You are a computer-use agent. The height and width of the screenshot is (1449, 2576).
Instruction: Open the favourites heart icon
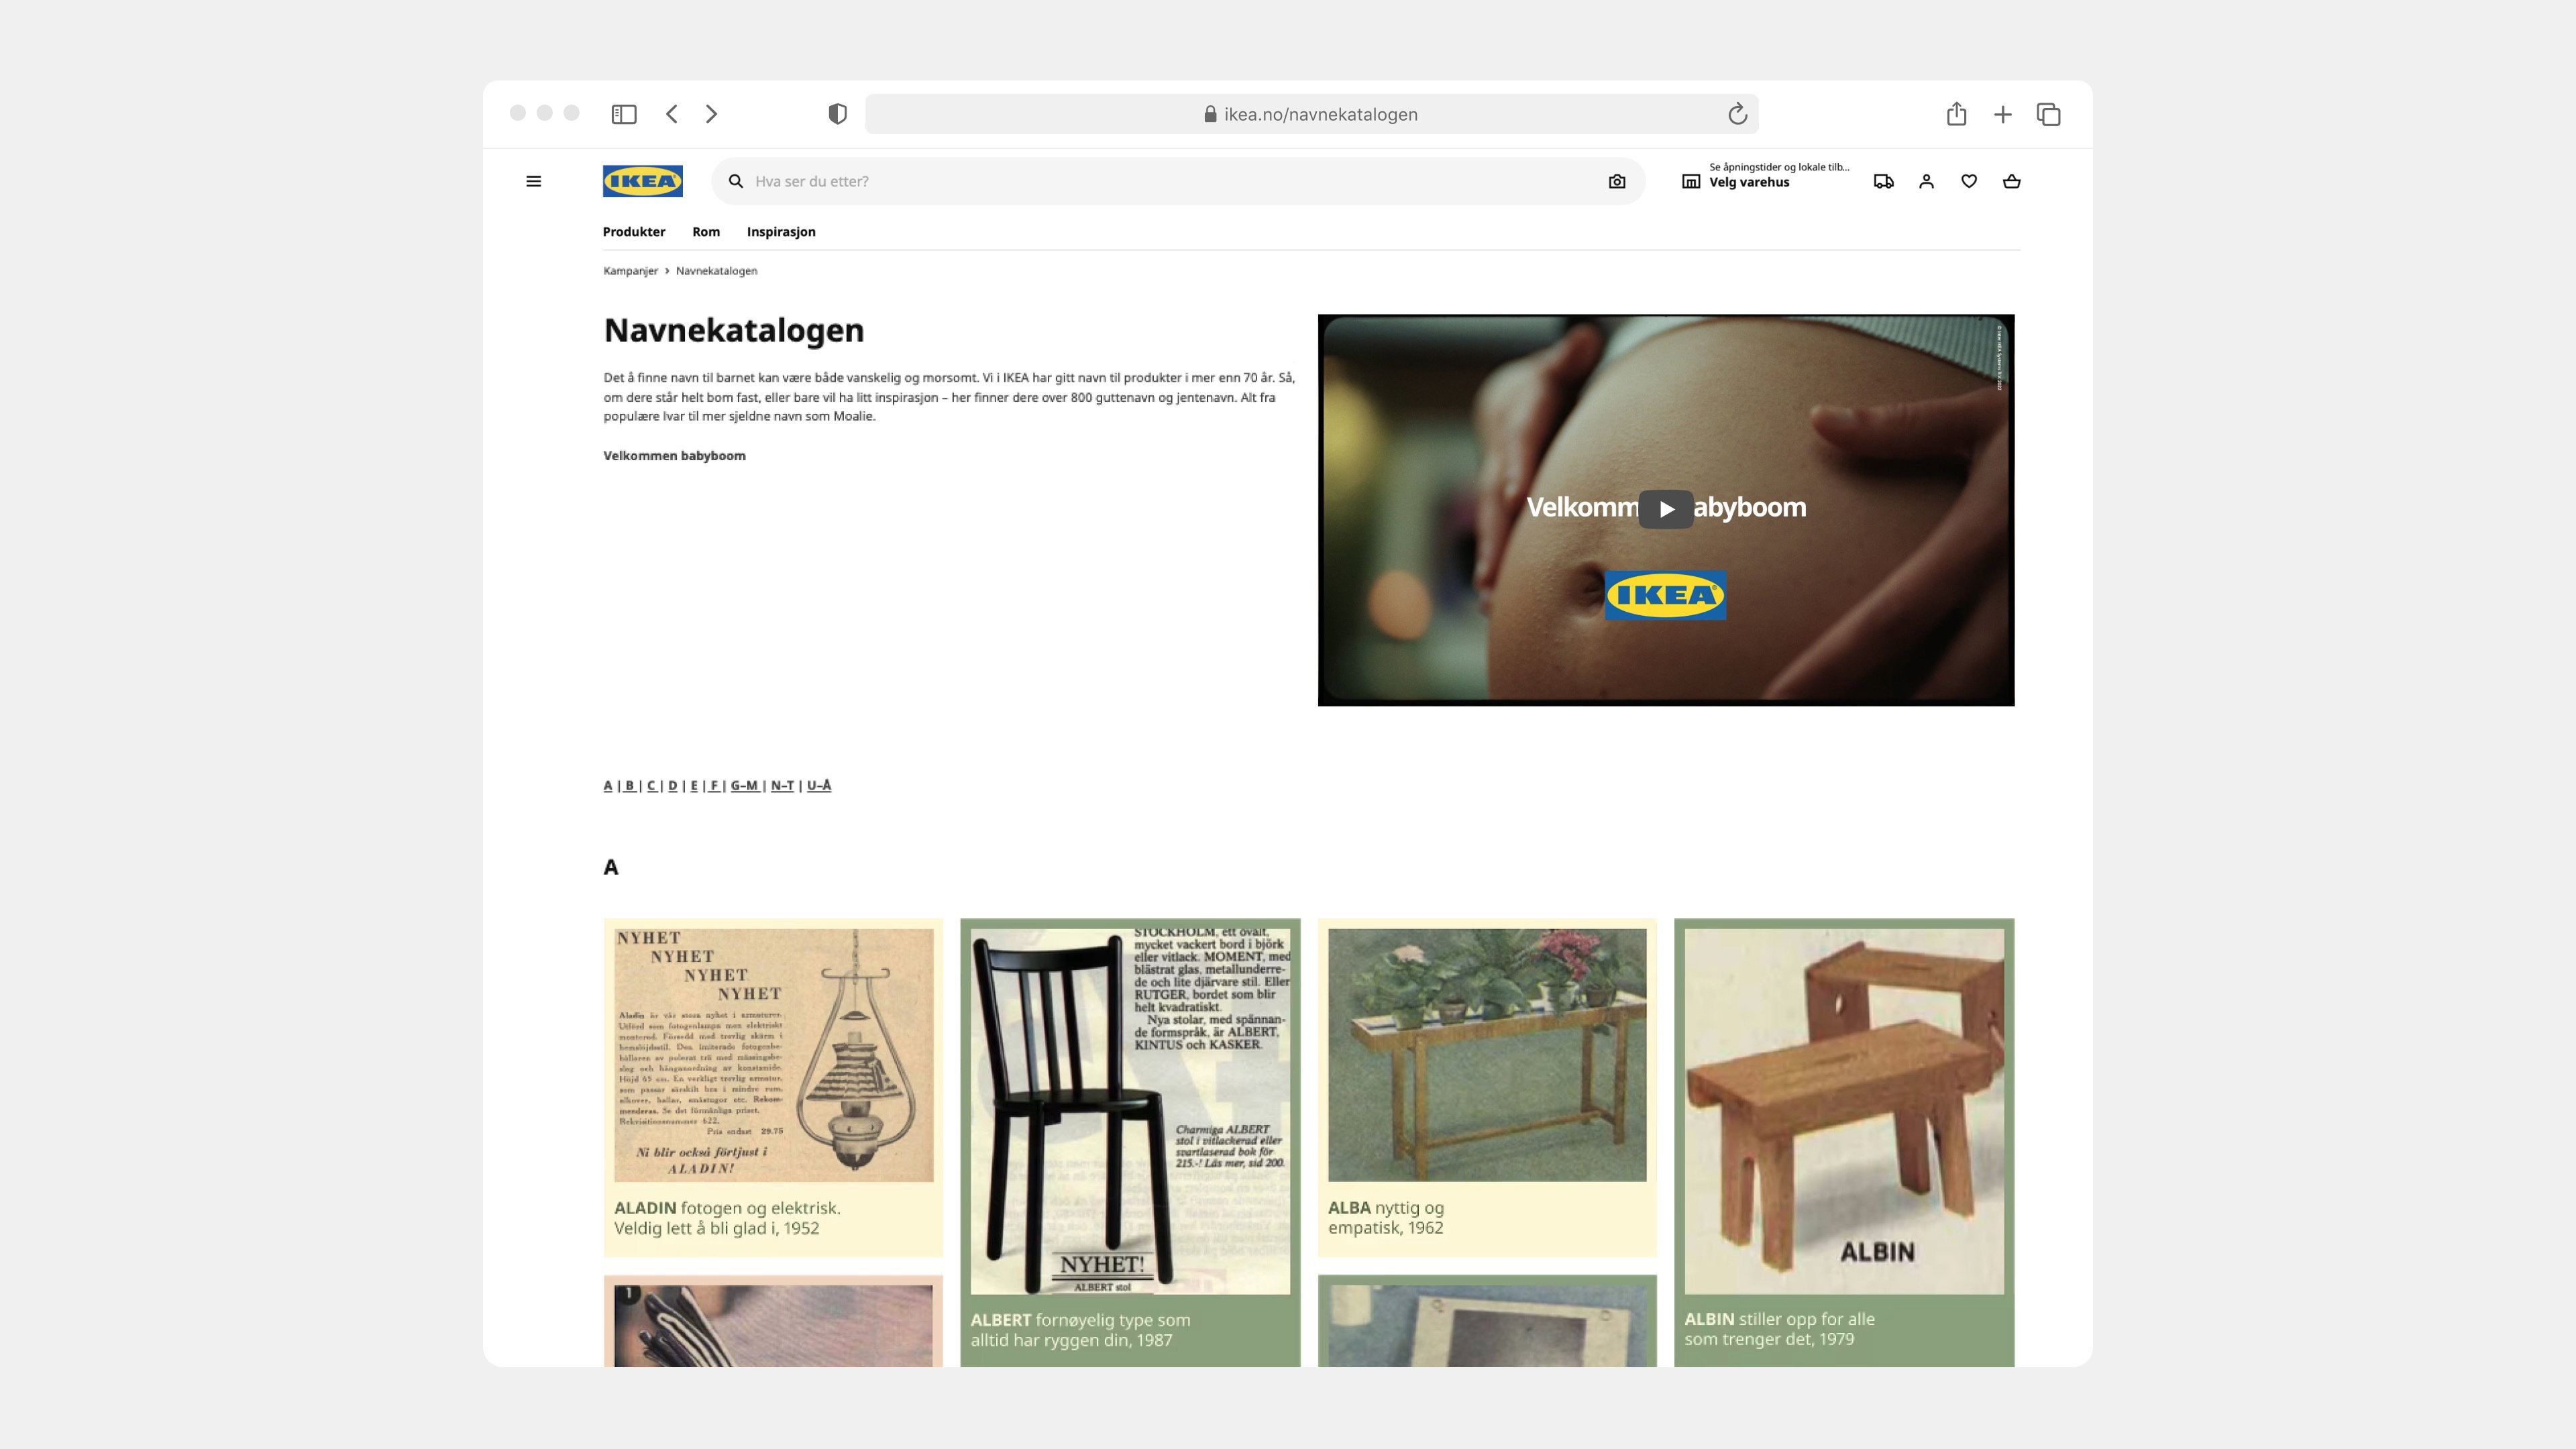point(1969,181)
